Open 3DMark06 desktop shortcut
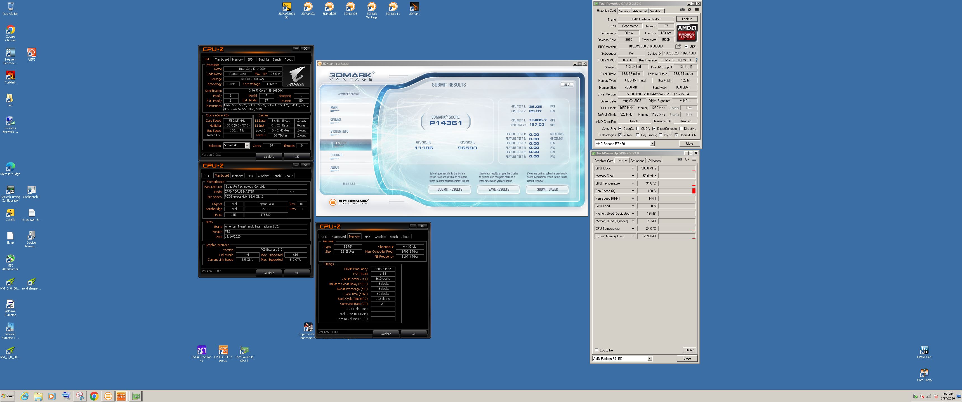Screen dimensions: 962x402 (x=350, y=9)
